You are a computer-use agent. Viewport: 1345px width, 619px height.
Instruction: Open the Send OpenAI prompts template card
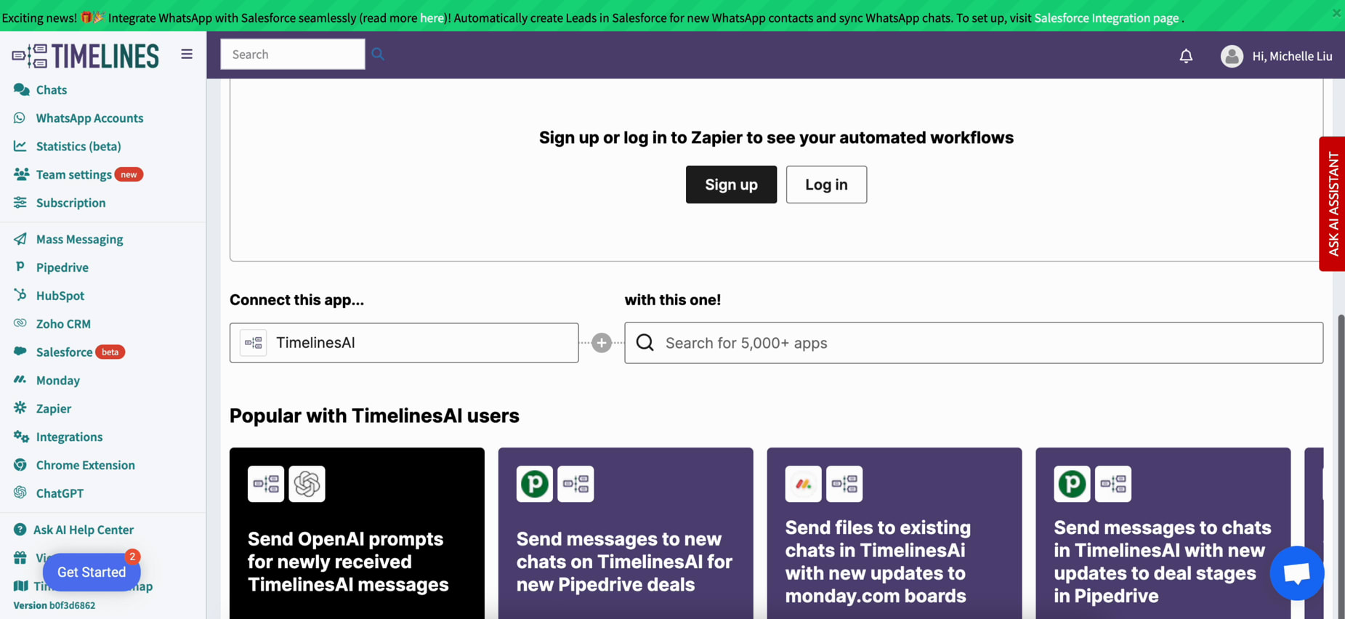(357, 533)
